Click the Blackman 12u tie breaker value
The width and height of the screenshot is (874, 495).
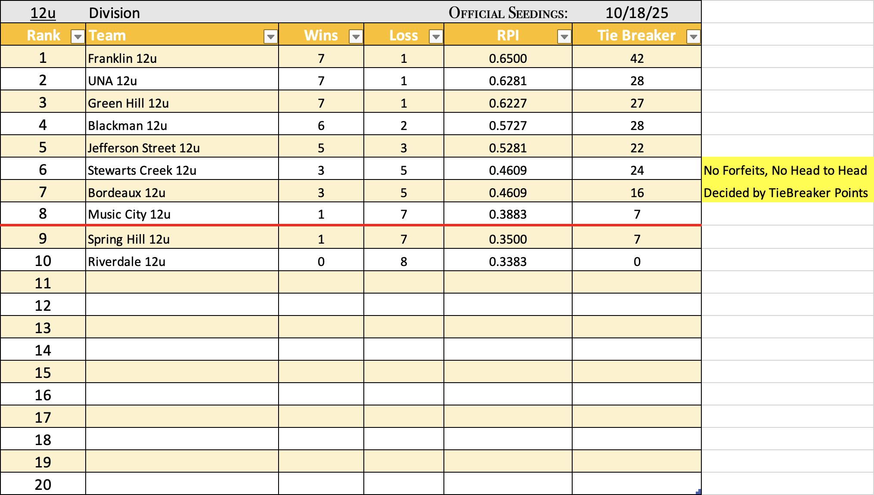pos(636,126)
